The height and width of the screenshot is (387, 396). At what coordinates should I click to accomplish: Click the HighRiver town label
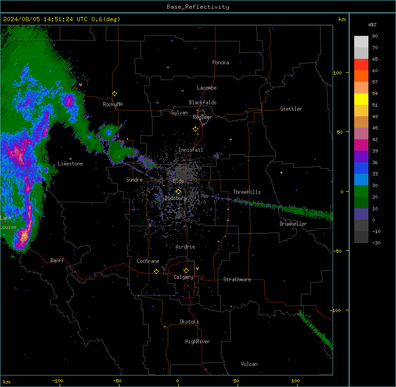point(198,341)
